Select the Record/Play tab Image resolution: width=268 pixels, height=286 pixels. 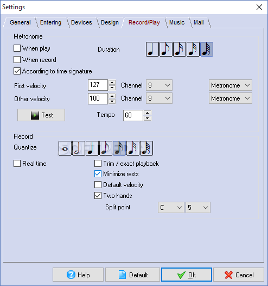coord(144,22)
